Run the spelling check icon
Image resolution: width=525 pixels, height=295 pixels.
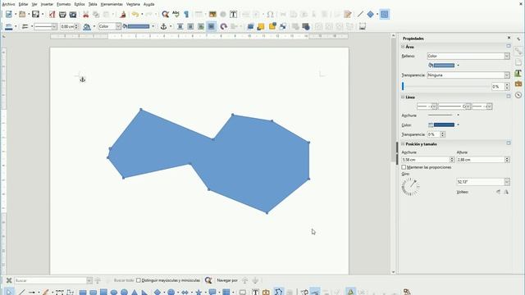(176, 15)
